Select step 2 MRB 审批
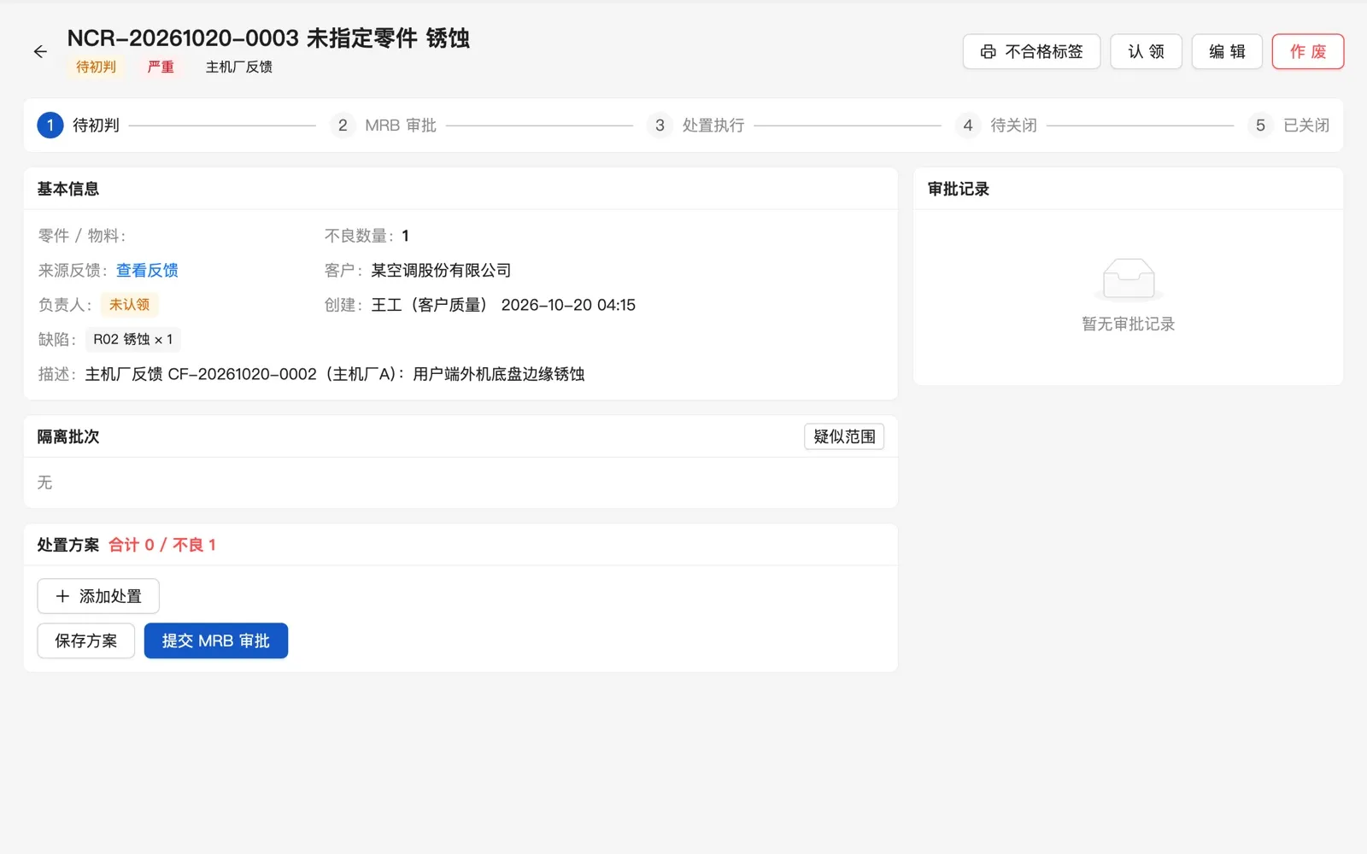Viewport: 1367px width, 854px height. (x=383, y=126)
